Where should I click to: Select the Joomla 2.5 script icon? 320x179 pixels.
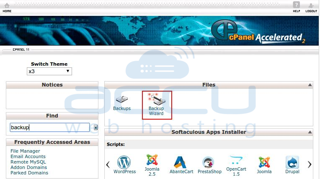[152, 160]
